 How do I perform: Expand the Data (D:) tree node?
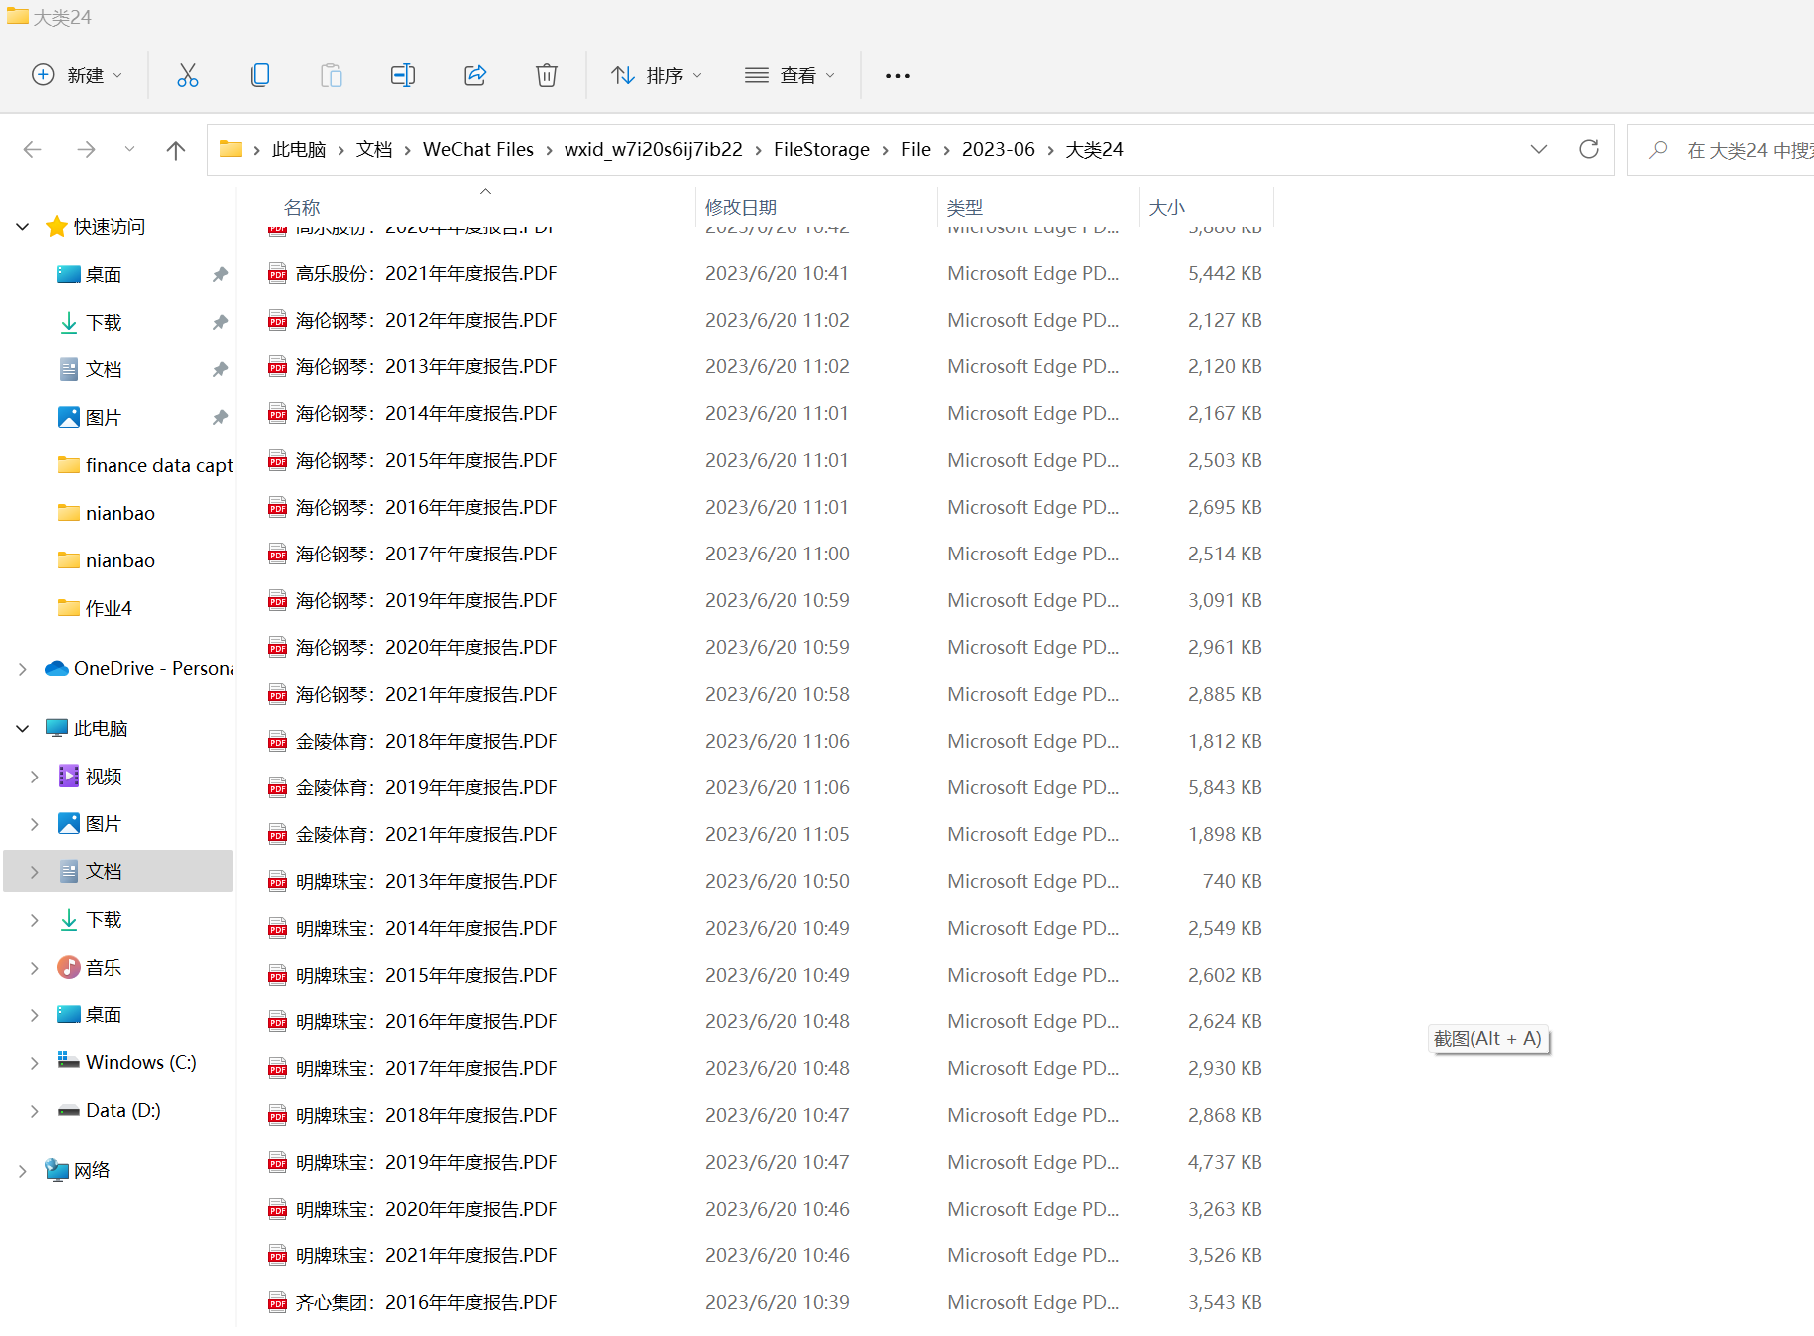click(x=35, y=1111)
